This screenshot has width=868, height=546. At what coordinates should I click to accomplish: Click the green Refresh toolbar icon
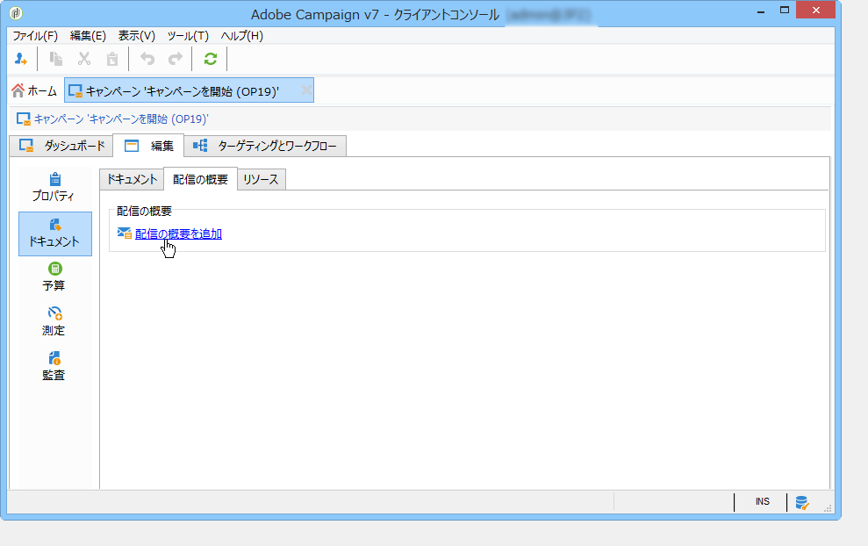tap(211, 59)
